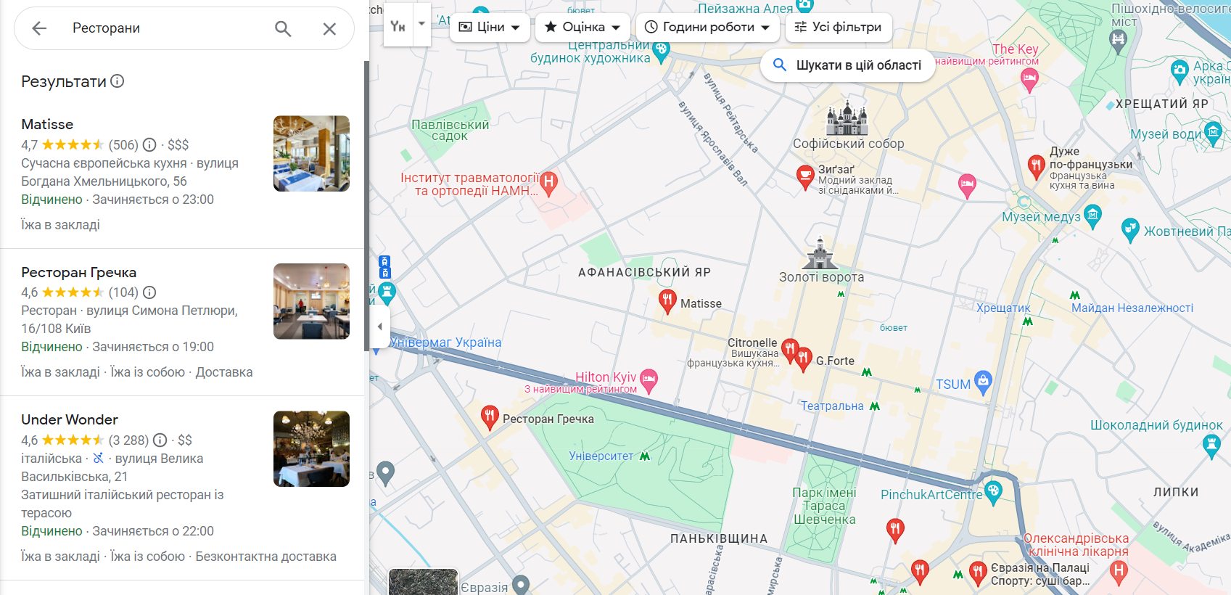Click Олександрівська клінічна лікарня hospital pin
The width and height of the screenshot is (1231, 595).
pos(1119,573)
